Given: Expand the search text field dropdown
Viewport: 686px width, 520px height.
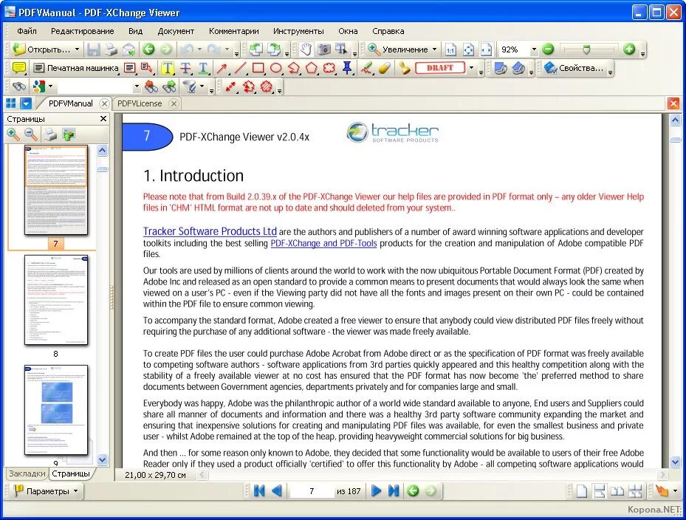Looking at the screenshot, I should click(137, 86).
